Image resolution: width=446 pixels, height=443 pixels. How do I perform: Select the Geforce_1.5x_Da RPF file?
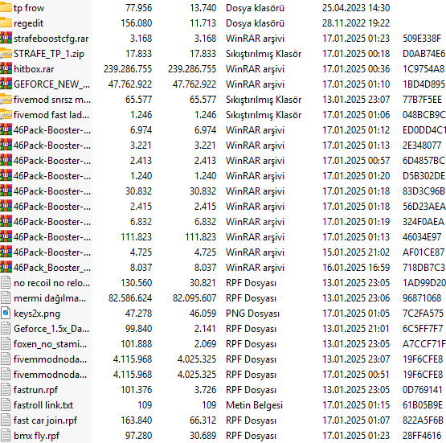click(51, 329)
